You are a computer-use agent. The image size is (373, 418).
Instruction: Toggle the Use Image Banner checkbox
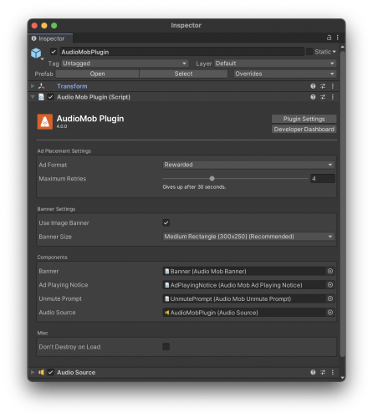tap(166, 222)
